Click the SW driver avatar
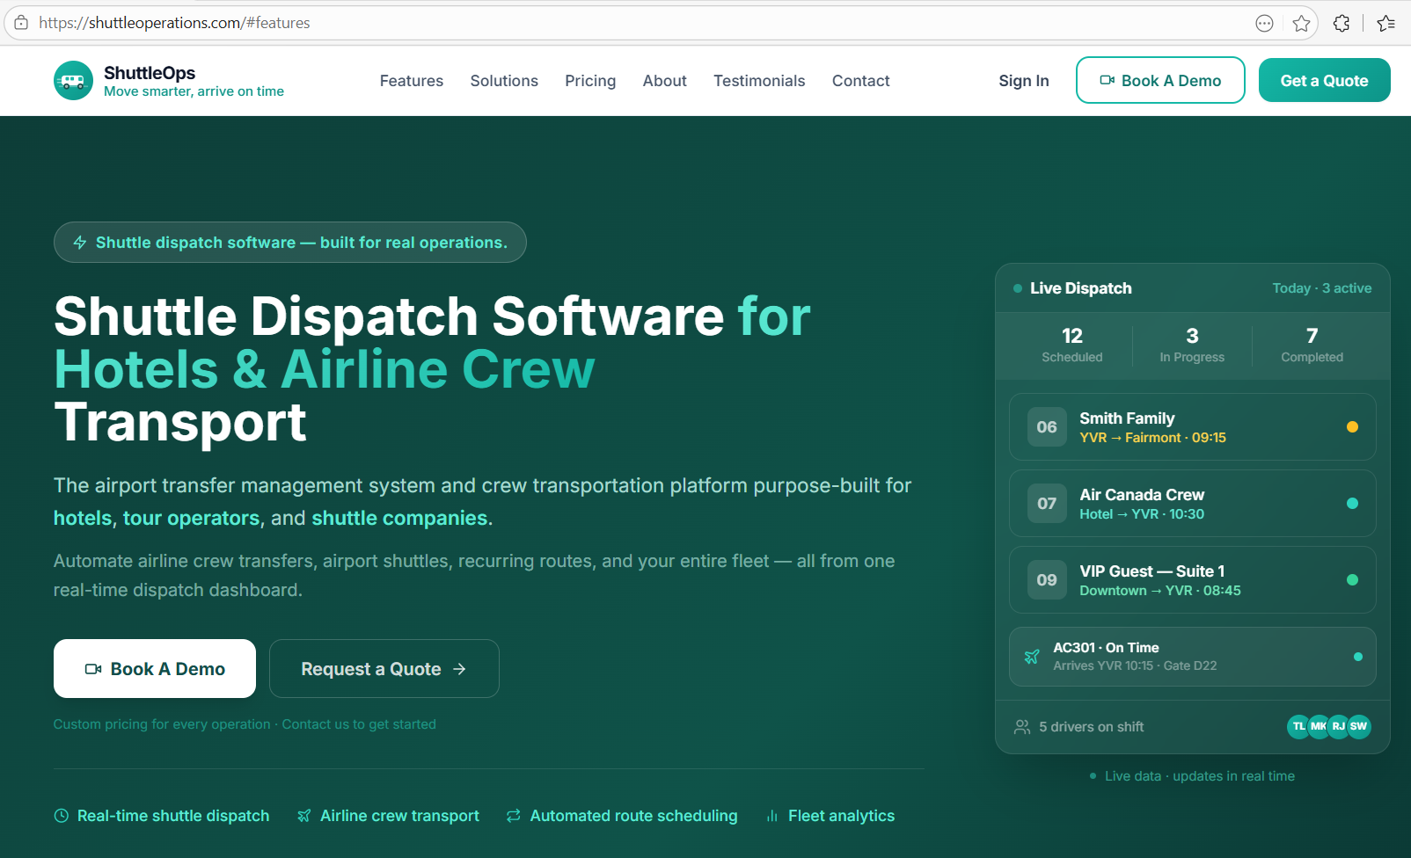Viewport: 1411px width, 858px height. pyautogui.click(x=1359, y=726)
